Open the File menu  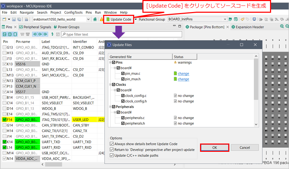click(x=4, y=12)
